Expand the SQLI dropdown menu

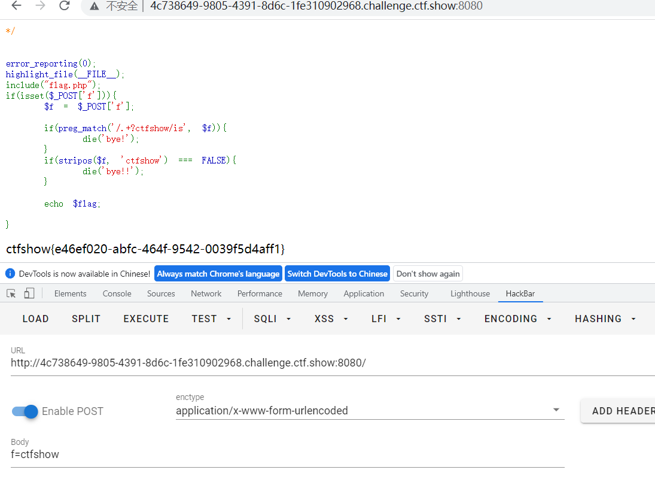tap(272, 319)
